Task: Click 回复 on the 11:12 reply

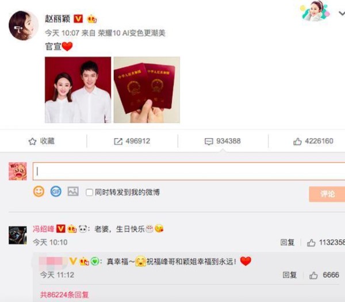Action: [x=290, y=275]
